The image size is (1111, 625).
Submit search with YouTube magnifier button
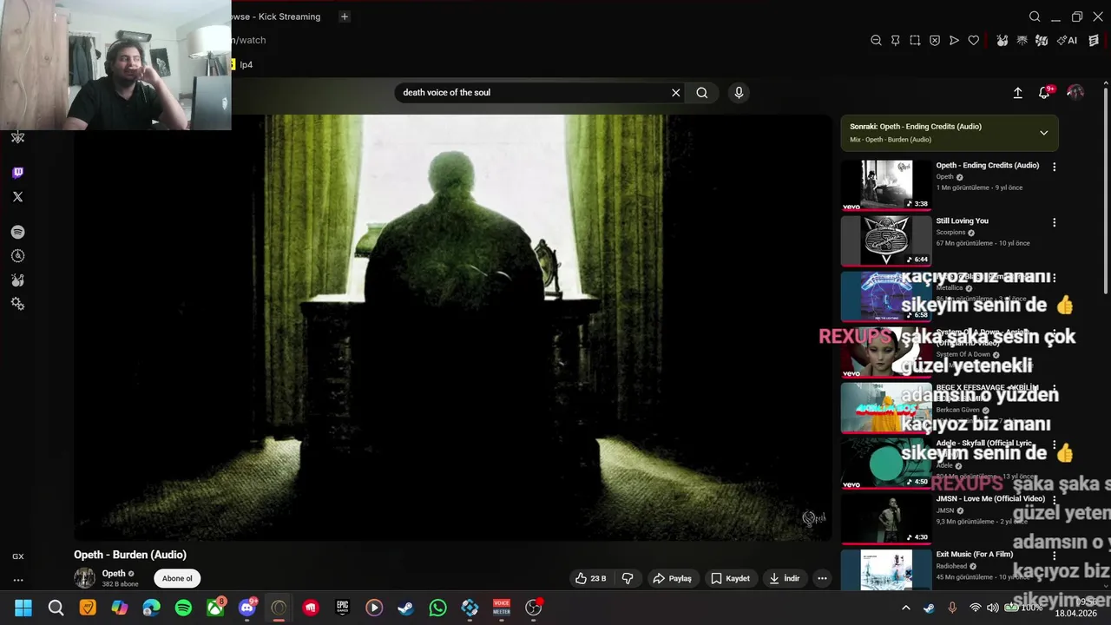(702, 93)
